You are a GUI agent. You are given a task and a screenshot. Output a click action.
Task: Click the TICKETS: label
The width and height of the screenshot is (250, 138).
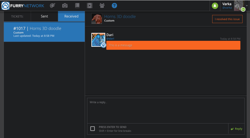(17, 17)
